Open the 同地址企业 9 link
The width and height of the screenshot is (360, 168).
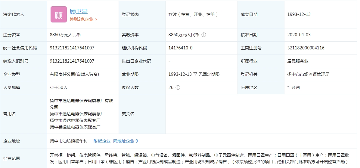[x=126, y=141]
